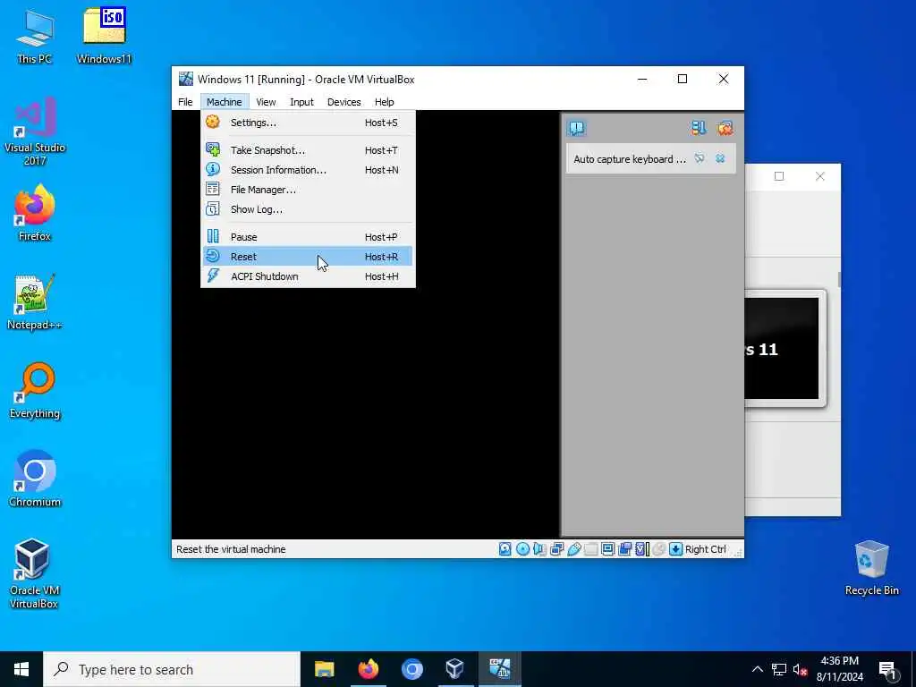This screenshot has height=687, width=916.
Task: Close the Machine menu from the menu bar
Action: tap(225, 102)
